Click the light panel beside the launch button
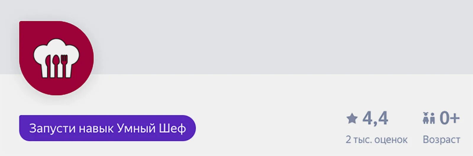Viewport: 473px width, 156px height. click(x=266, y=127)
